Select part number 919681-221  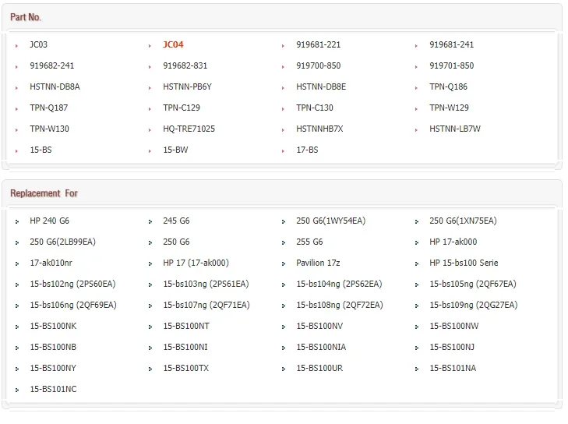click(x=319, y=44)
